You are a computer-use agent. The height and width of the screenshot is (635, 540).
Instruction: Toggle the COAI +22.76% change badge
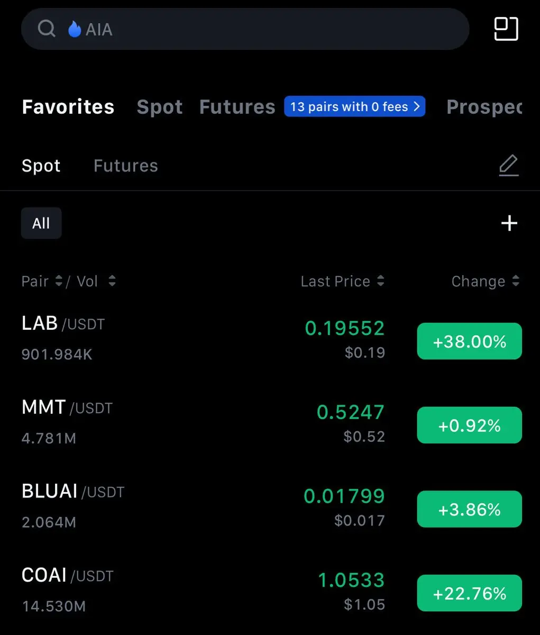[x=469, y=593]
